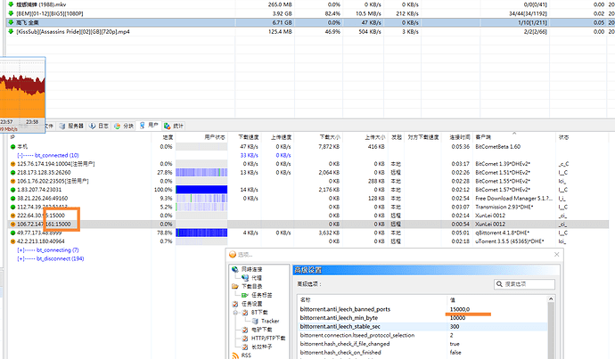
Task: Collapse the BT下载 tree node
Action: click(x=235, y=313)
